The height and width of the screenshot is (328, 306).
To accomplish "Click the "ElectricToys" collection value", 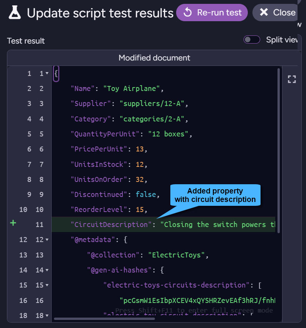I will [177, 255].
